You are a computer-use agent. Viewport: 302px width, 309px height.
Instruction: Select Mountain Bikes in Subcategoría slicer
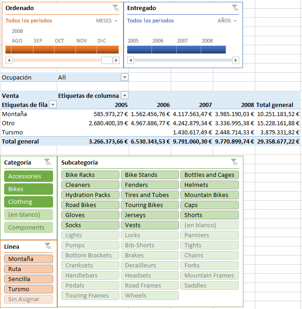pos(210,195)
